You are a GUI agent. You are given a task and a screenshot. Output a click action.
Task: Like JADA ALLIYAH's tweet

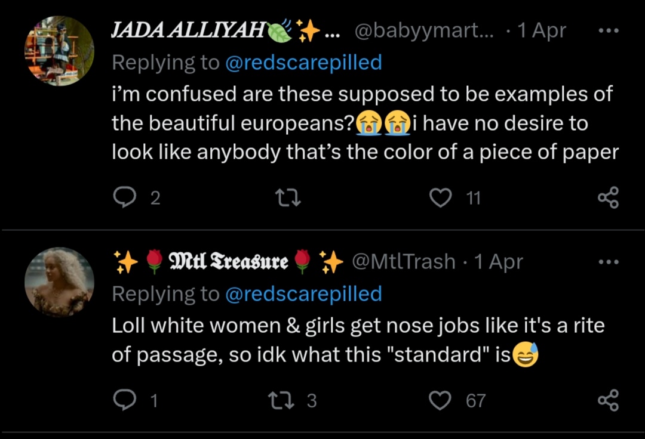(441, 197)
